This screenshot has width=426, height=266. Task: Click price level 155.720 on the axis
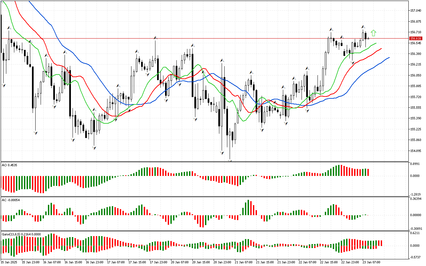416,97
